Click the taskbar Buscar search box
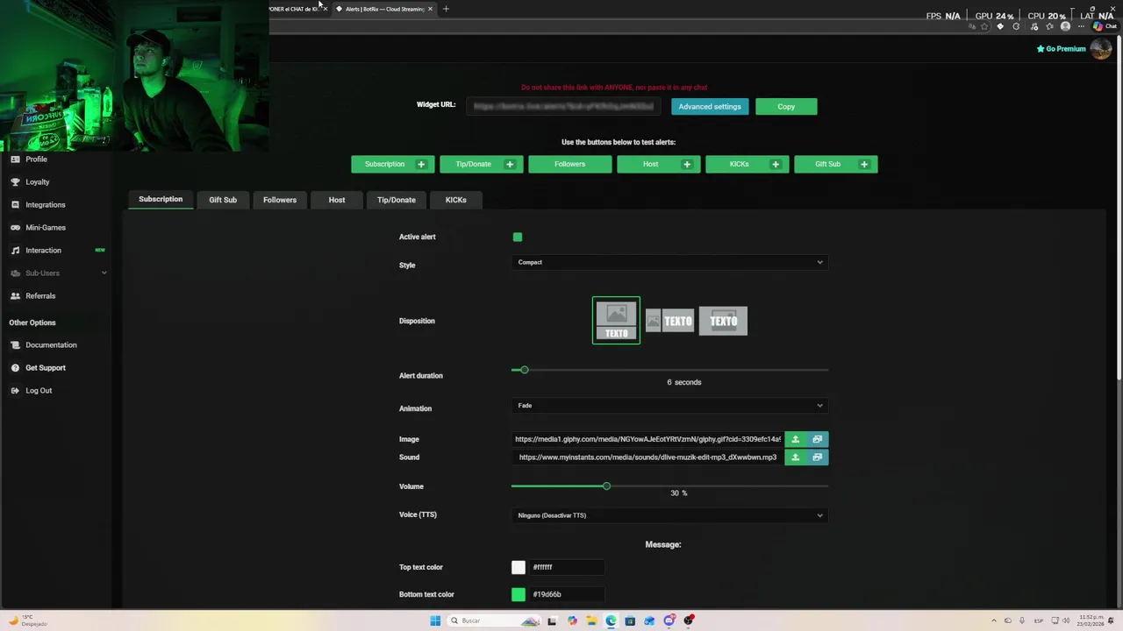The image size is (1123, 631). [x=495, y=620]
